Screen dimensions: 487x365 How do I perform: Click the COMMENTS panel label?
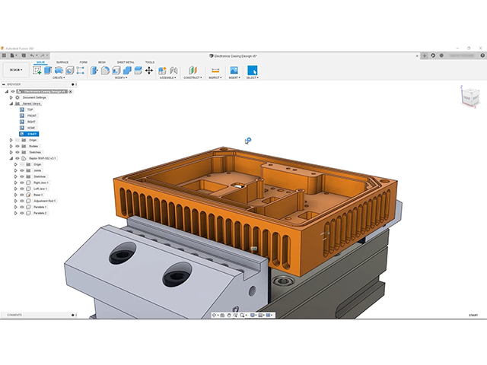coord(14,315)
